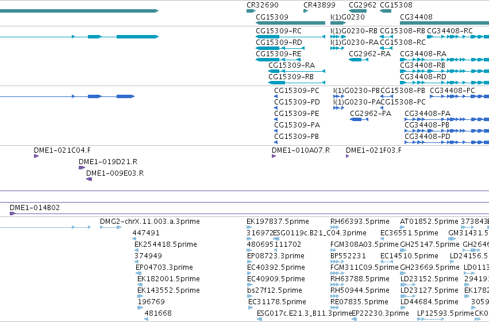Viewport: 489px width, 322px height.
Task: Select transcript CG34408-RA
Action: click(x=444, y=60)
